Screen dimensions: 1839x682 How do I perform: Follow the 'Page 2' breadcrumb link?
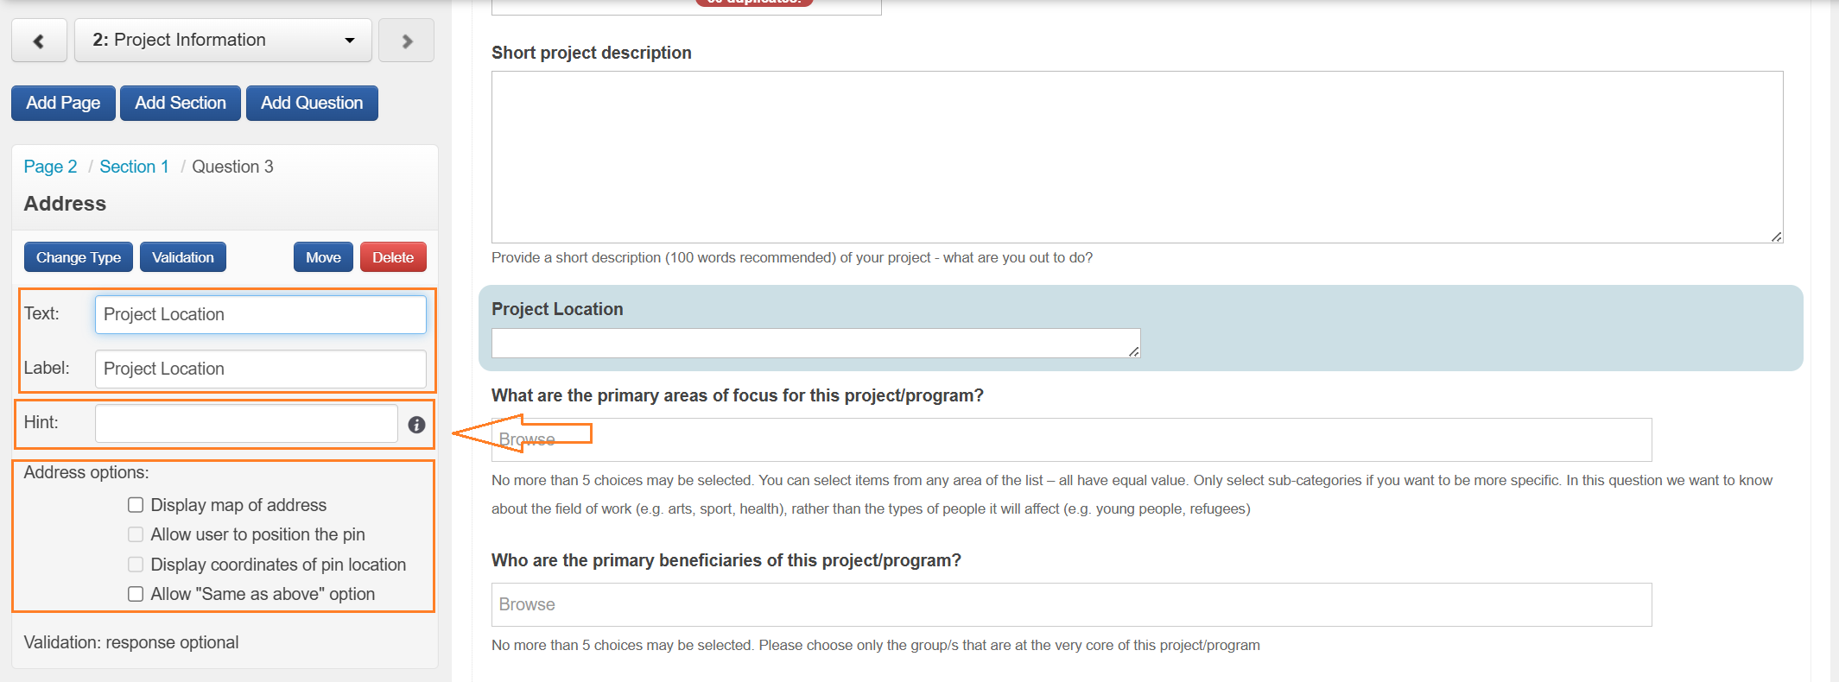(x=50, y=167)
